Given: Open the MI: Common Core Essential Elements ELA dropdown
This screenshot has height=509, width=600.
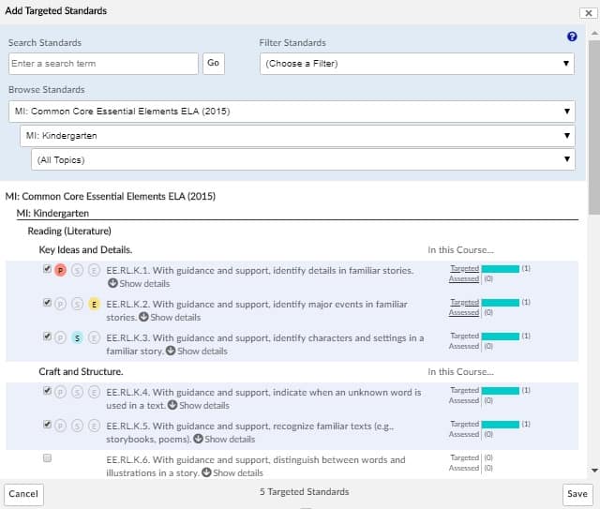Looking at the screenshot, I should [292, 112].
